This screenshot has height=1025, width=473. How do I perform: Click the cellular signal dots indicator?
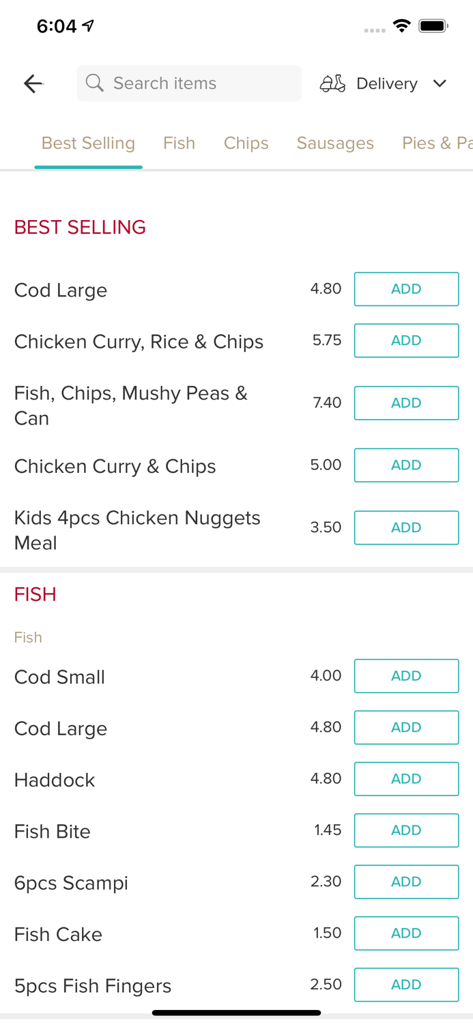(375, 30)
